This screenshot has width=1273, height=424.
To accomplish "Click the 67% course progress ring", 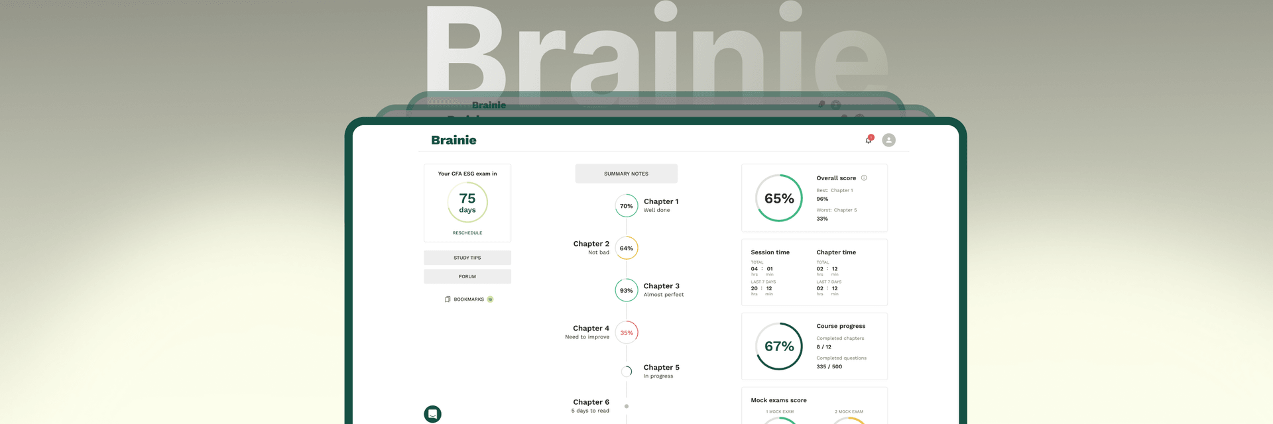I will [x=779, y=346].
